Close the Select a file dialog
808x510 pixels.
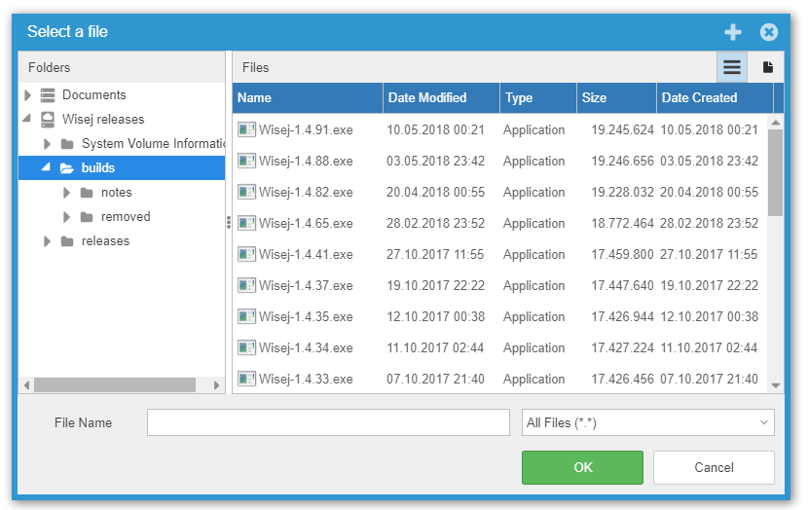click(x=768, y=32)
